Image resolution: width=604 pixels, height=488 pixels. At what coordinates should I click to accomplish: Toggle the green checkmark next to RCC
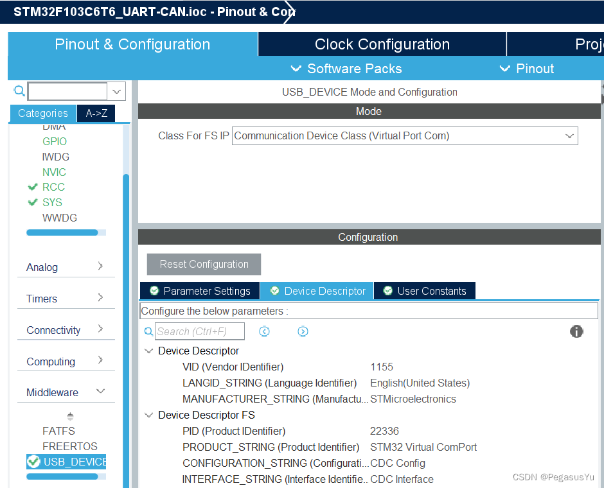[33, 187]
